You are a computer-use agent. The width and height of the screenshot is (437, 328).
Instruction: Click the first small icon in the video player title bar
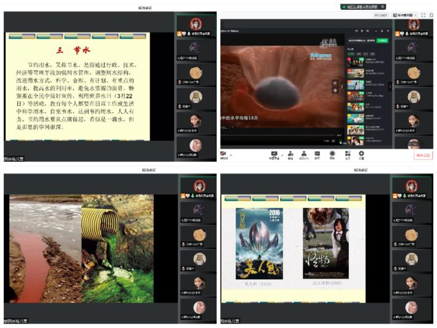click(x=356, y=31)
